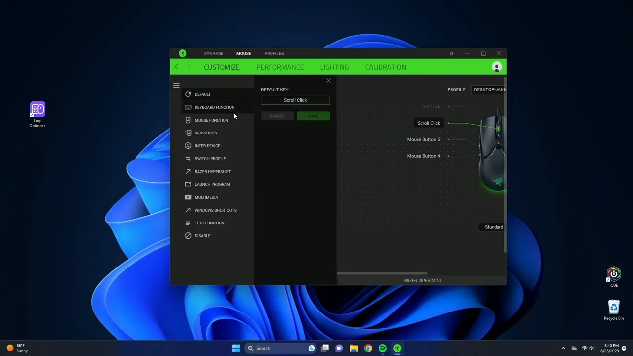Select the Text Function assignment
This screenshot has height=356, width=633.
point(209,222)
